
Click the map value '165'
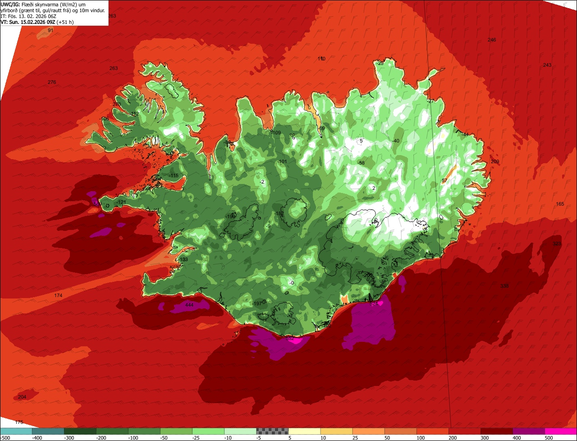560,204
